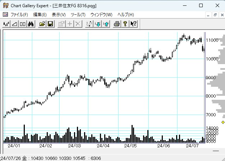
Task: Open the 編集(E) menu
Action: click(x=40, y=15)
